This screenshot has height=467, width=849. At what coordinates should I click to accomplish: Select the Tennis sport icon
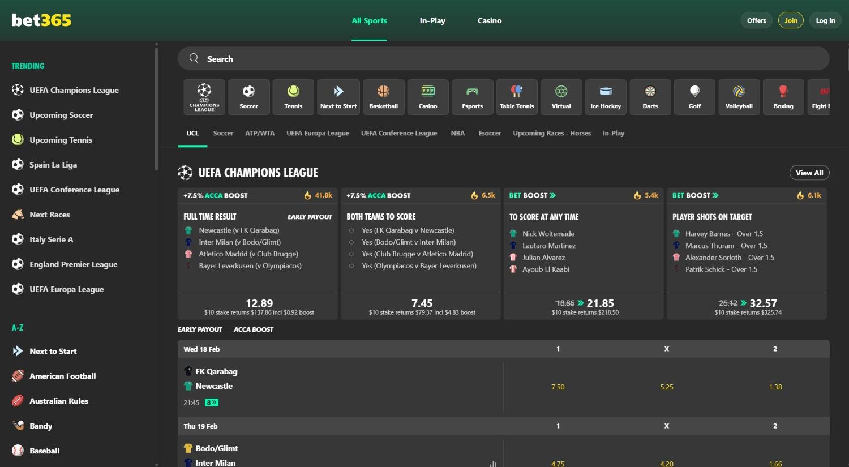pyautogui.click(x=293, y=96)
